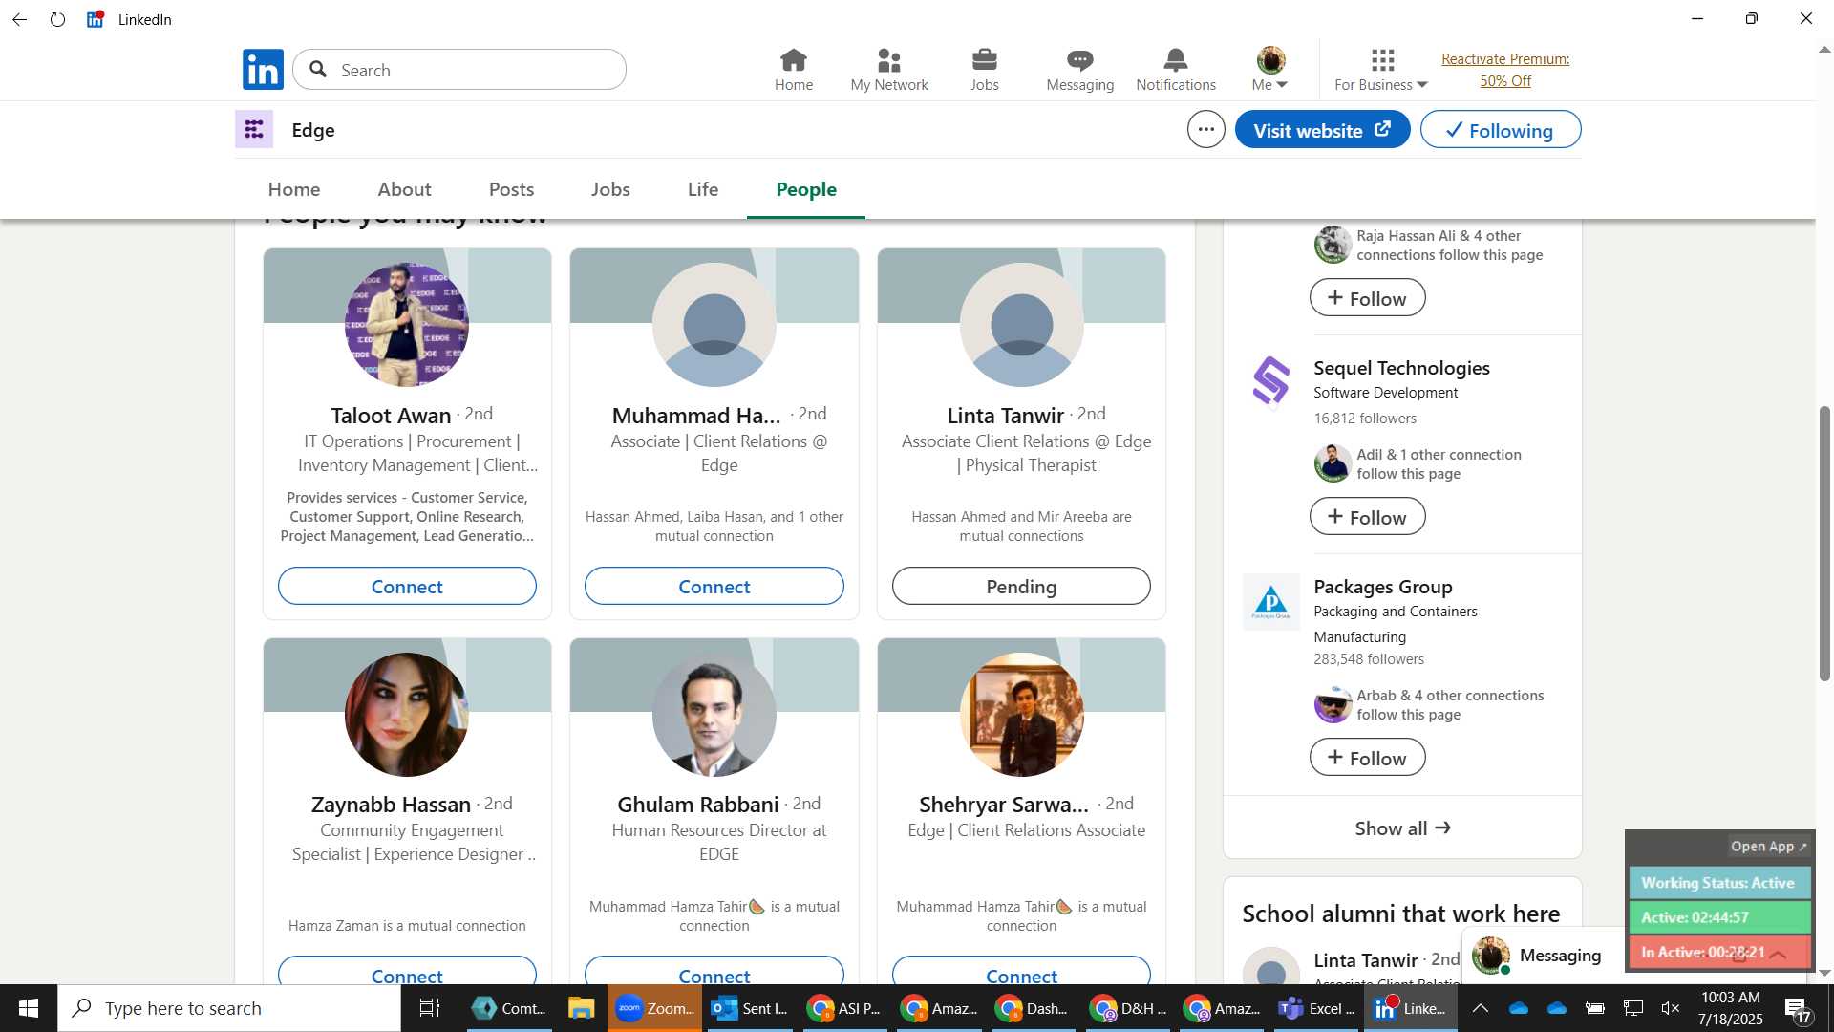Open Shehryar Sarwa... profile photo
The height and width of the screenshot is (1032, 1834).
pos(1021,715)
